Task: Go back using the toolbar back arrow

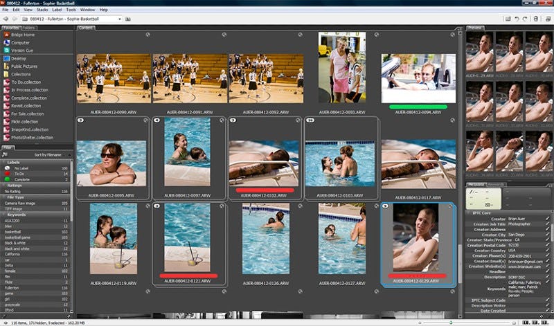Action: click(x=6, y=19)
